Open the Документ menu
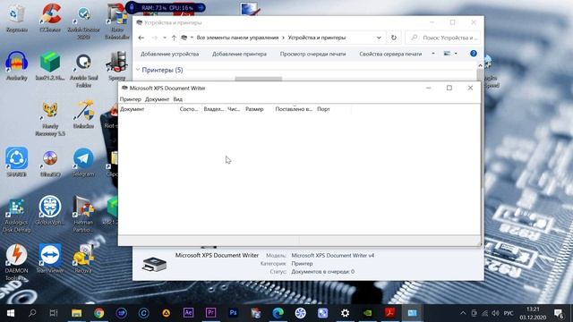This screenshot has height=322, width=573. [x=157, y=99]
